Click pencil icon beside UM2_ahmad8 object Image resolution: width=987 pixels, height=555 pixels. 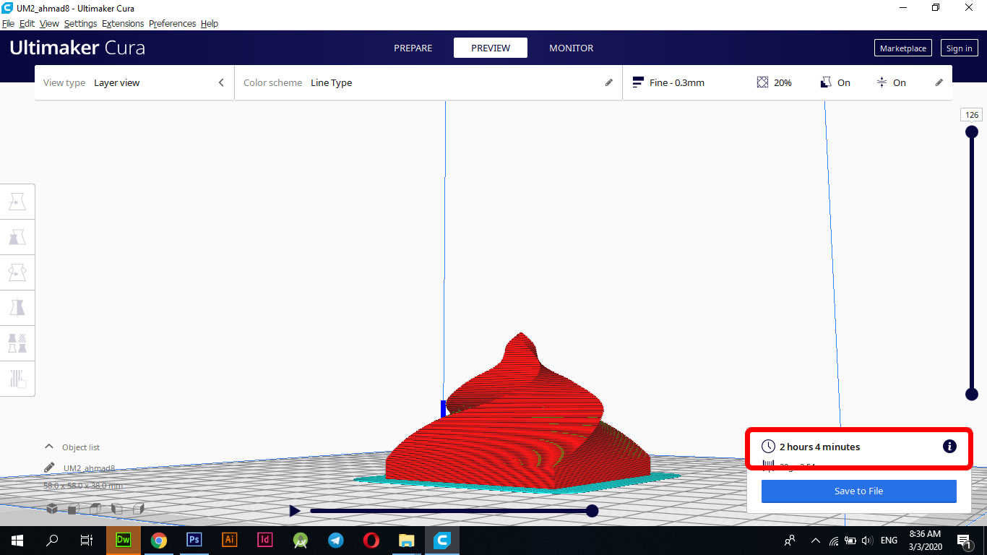(49, 468)
